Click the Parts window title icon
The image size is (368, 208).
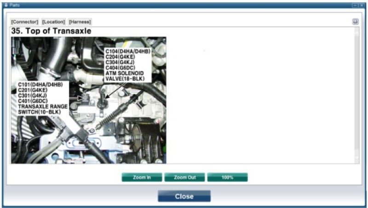(6, 5)
